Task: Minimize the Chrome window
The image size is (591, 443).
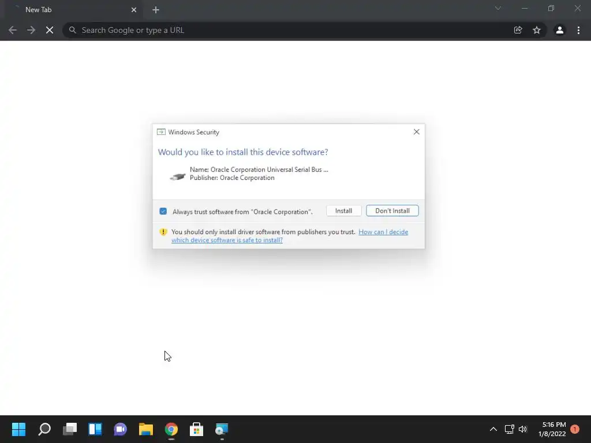Action: [x=525, y=8]
